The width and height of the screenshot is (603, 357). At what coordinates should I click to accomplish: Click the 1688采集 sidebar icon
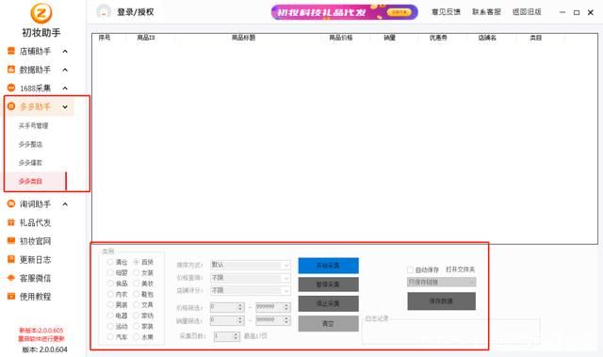(11, 88)
